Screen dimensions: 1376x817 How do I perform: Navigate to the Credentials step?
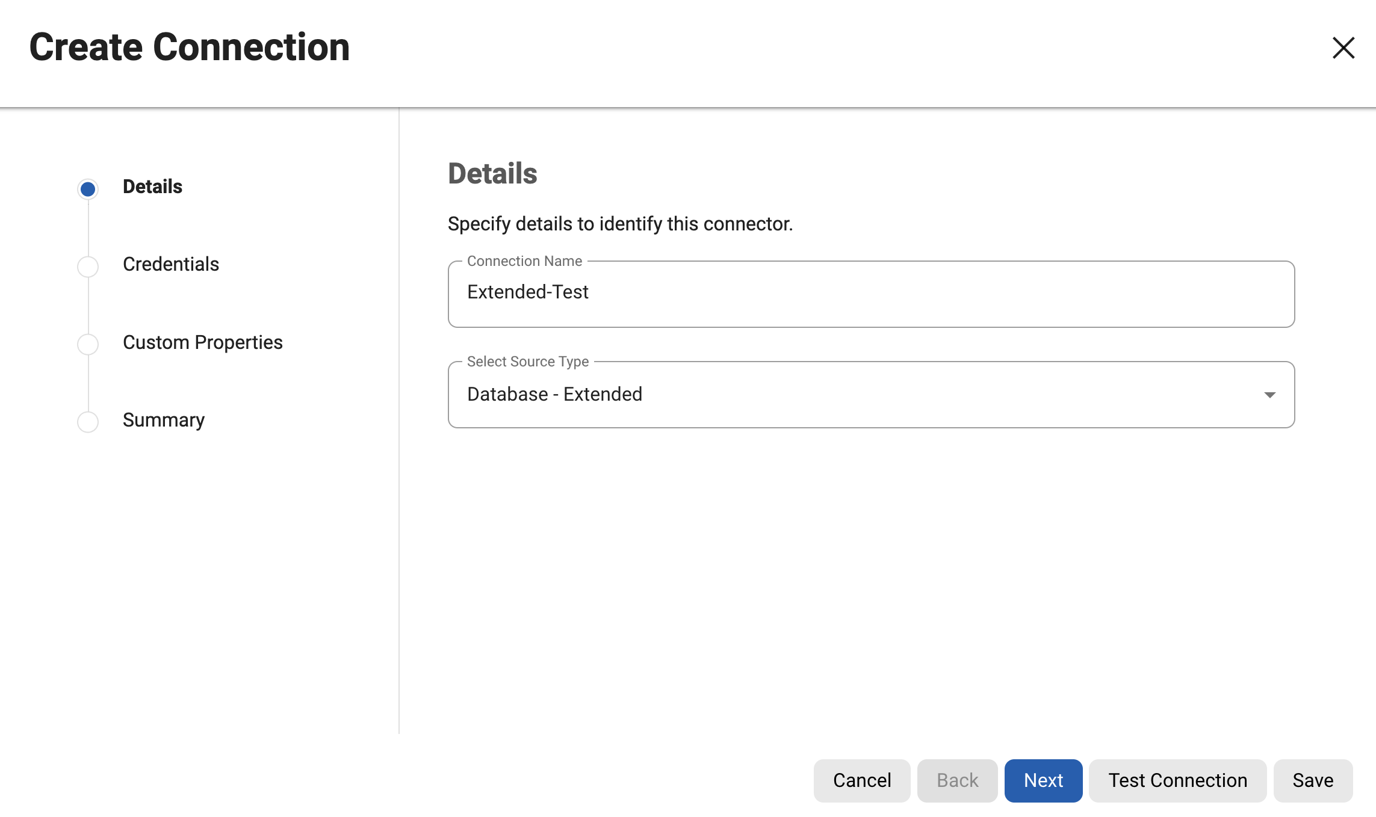coord(170,264)
